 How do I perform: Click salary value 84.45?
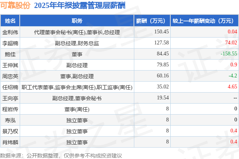pyautogui.click(x=163, y=54)
